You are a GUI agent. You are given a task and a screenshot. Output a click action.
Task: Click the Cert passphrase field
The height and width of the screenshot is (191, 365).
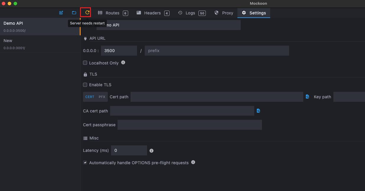pyautogui.click(x=190, y=125)
